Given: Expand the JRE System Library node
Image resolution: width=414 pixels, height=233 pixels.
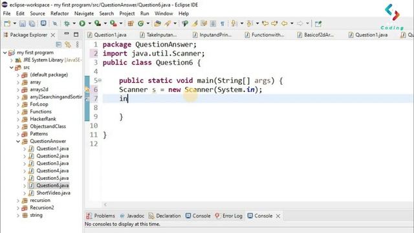Looking at the screenshot, I should coord(12,60).
